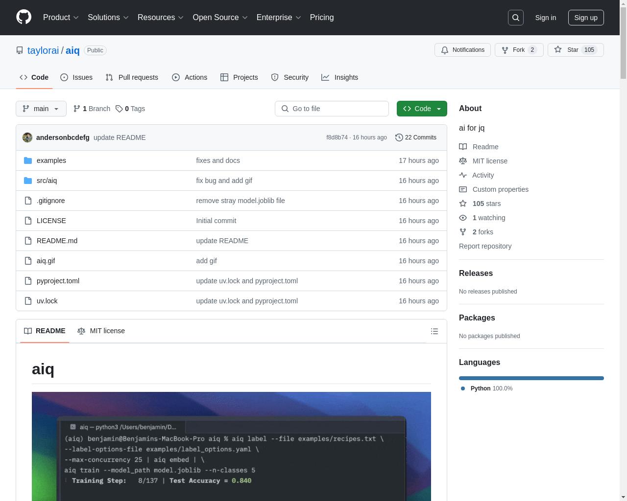The height and width of the screenshot is (501, 627).
Task: Open the search magnifier button
Action: coord(516,18)
